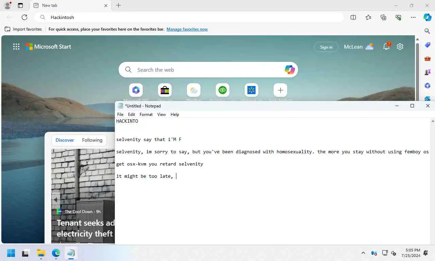Open the Notepad Help menu
The image size is (435, 261).
tap(175, 115)
